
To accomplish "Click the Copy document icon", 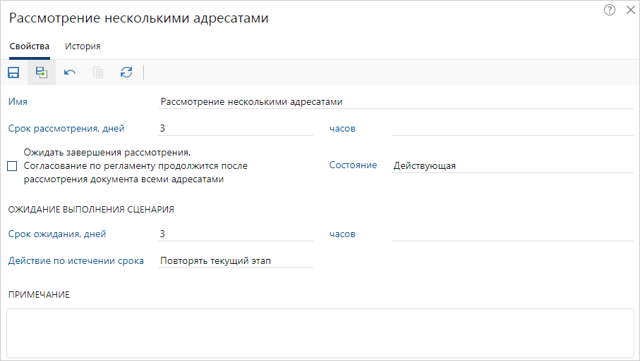I will tap(98, 72).
